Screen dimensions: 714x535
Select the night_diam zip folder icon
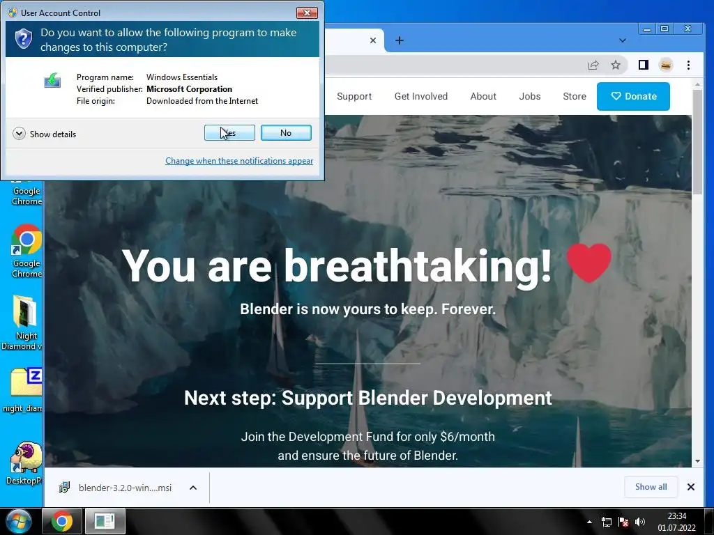tap(23, 390)
